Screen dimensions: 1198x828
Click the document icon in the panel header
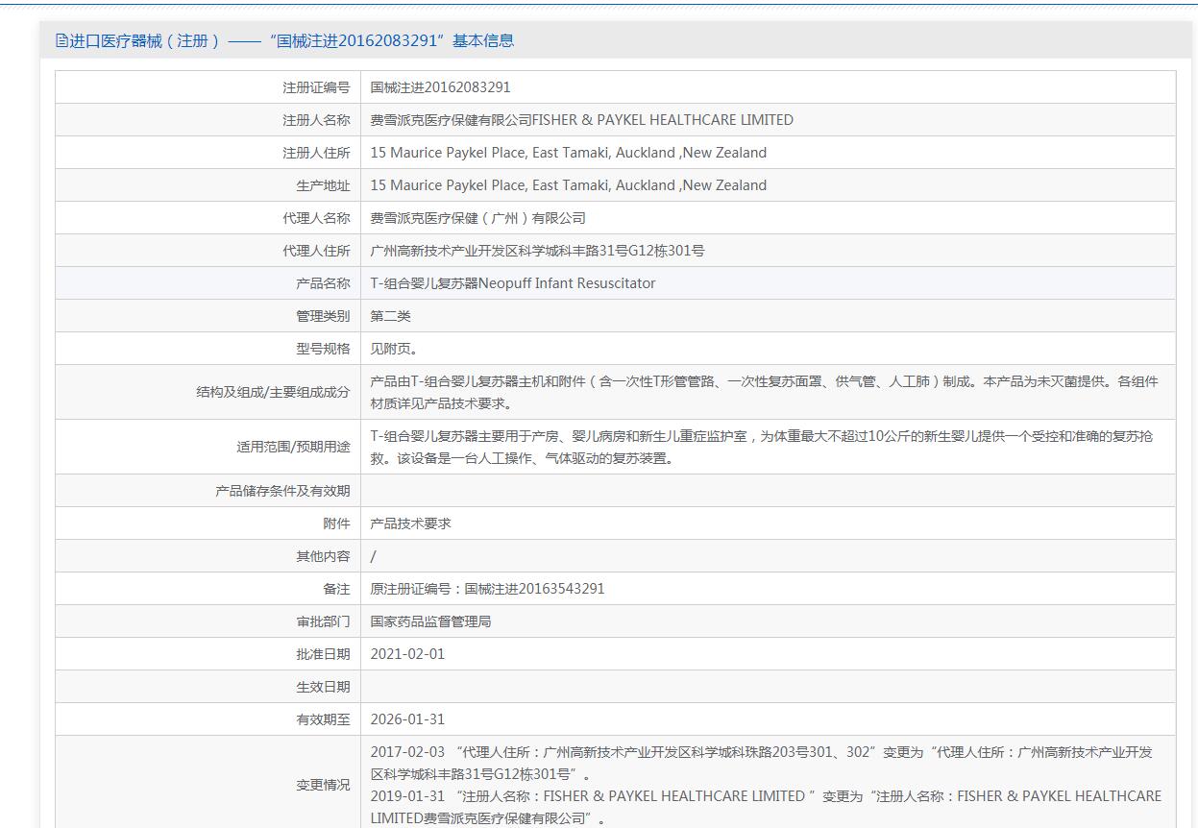click(x=62, y=40)
